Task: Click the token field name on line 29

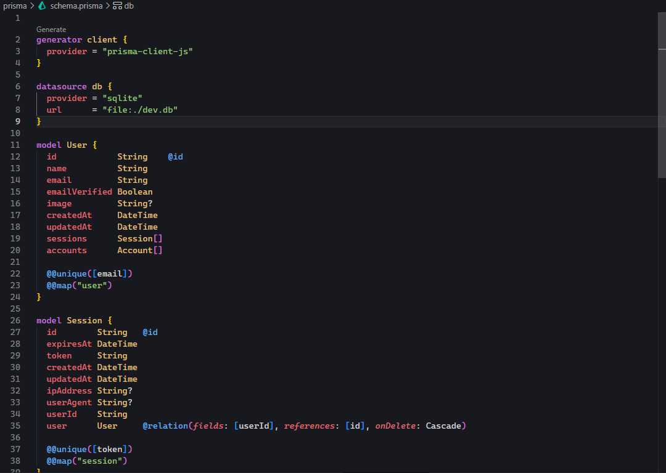Action: [59, 355]
